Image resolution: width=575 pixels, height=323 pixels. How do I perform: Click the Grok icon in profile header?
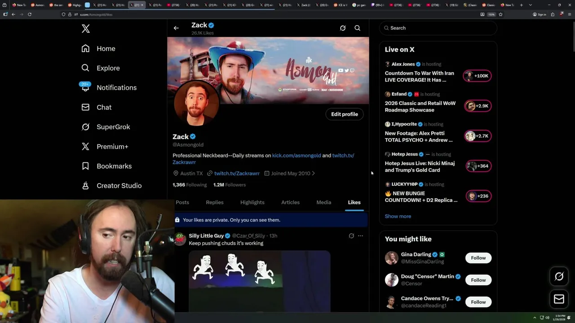(343, 28)
